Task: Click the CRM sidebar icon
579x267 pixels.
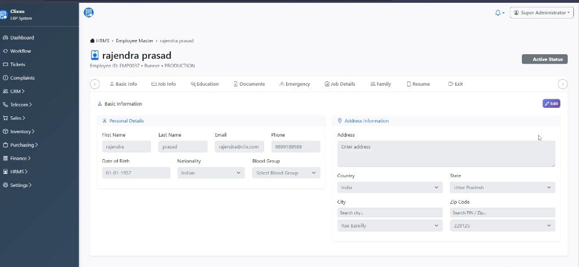Action: point(5,91)
